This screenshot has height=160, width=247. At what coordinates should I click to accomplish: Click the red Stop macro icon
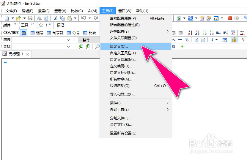tap(230, 18)
